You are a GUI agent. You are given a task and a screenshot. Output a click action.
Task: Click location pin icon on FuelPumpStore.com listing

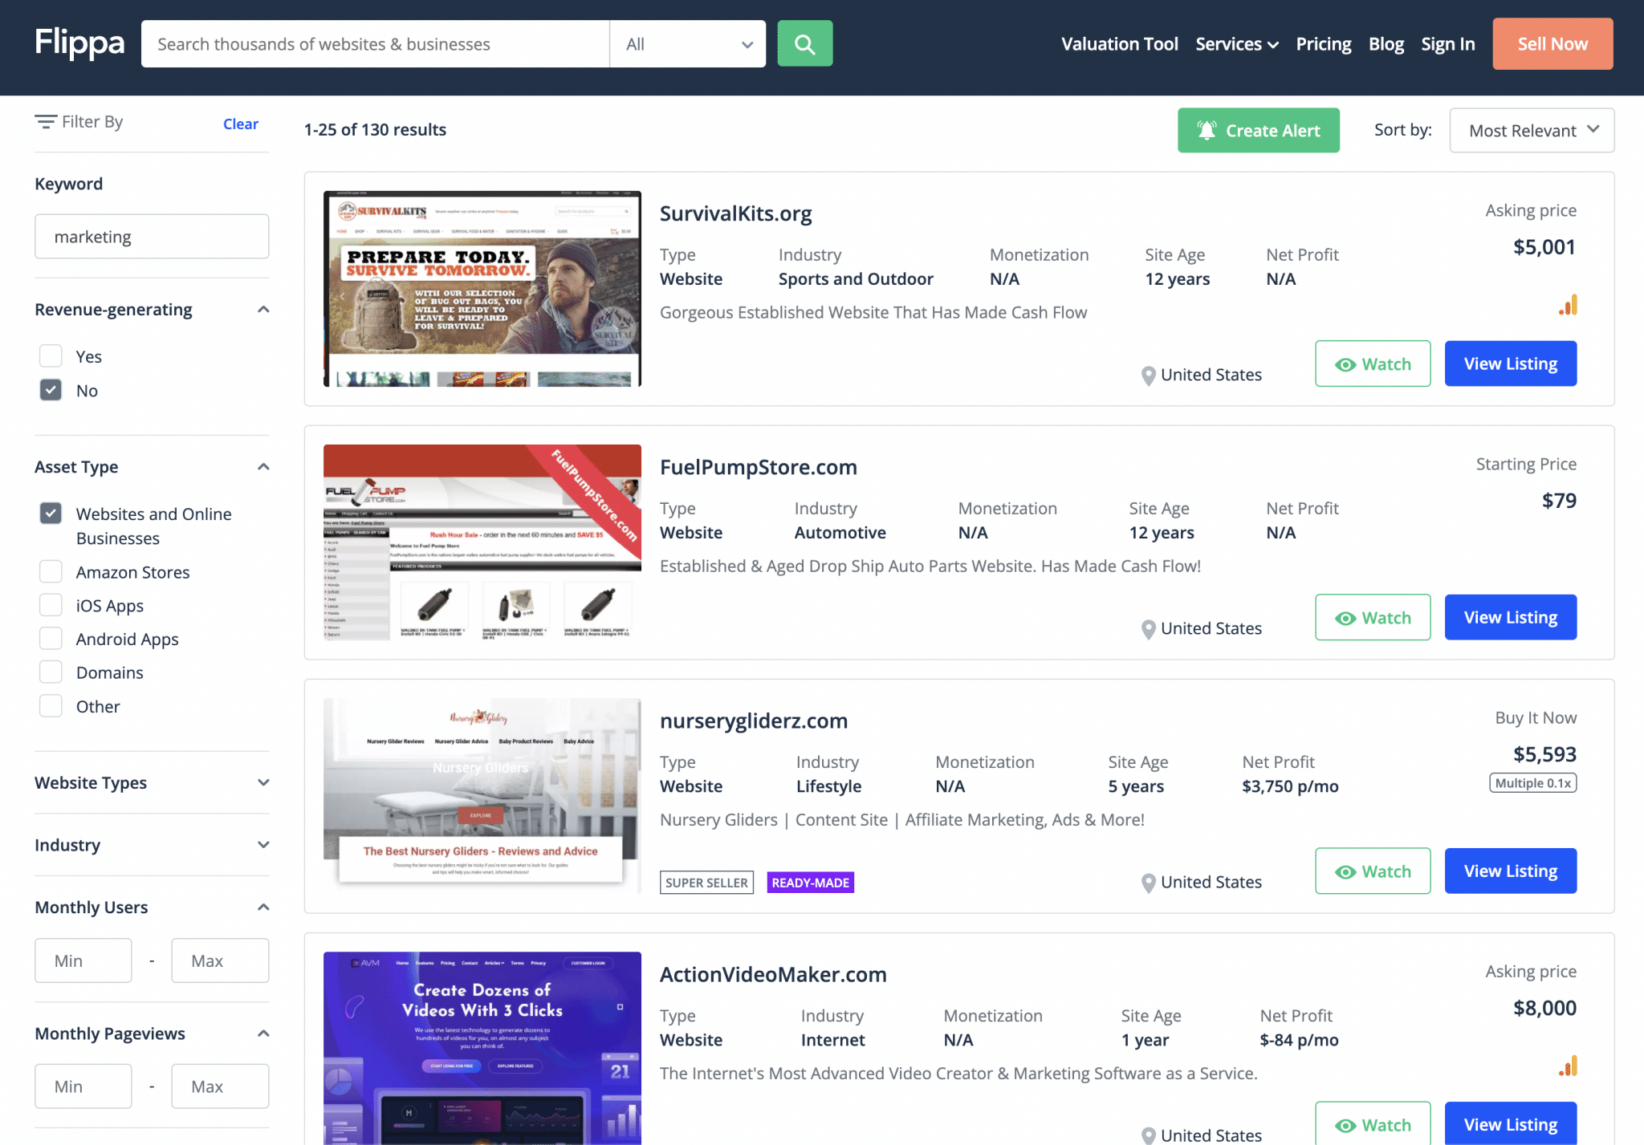(x=1149, y=629)
